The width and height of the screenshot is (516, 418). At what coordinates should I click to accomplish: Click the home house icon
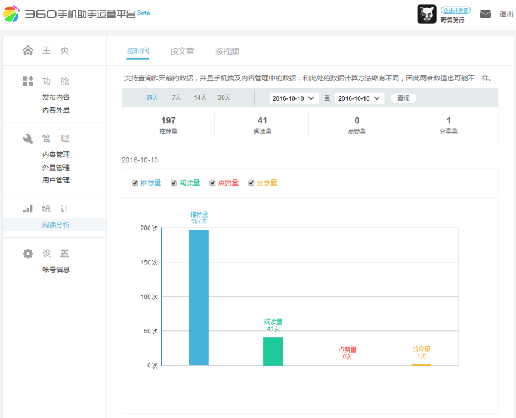[28, 50]
